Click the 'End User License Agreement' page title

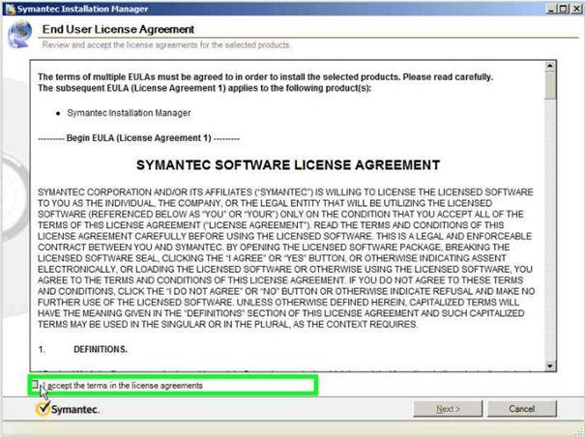[118, 30]
